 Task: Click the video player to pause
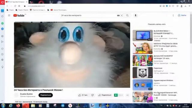coord(72,55)
